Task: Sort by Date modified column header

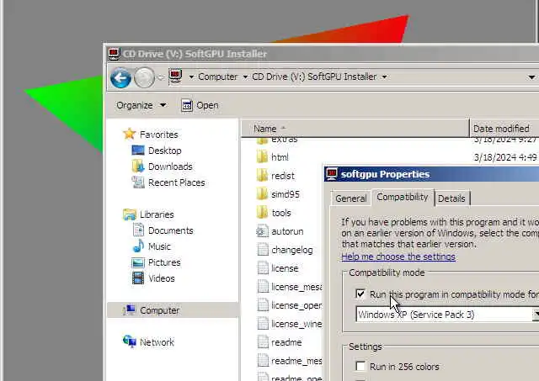Action: point(504,129)
